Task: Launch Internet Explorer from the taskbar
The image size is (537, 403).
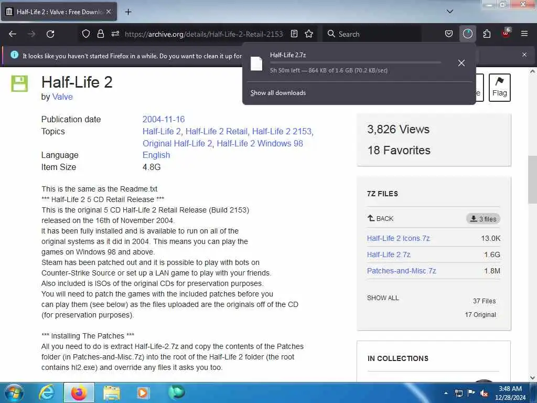Action: [x=46, y=393]
